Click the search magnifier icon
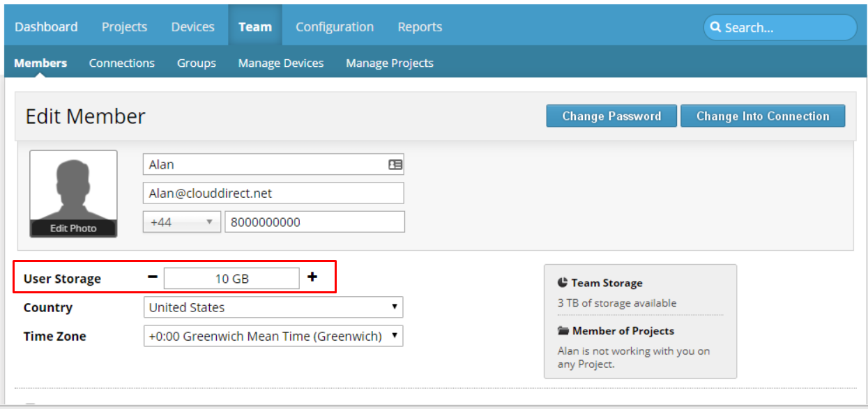Image resolution: width=868 pixels, height=409 pixels. coord(715,27)
